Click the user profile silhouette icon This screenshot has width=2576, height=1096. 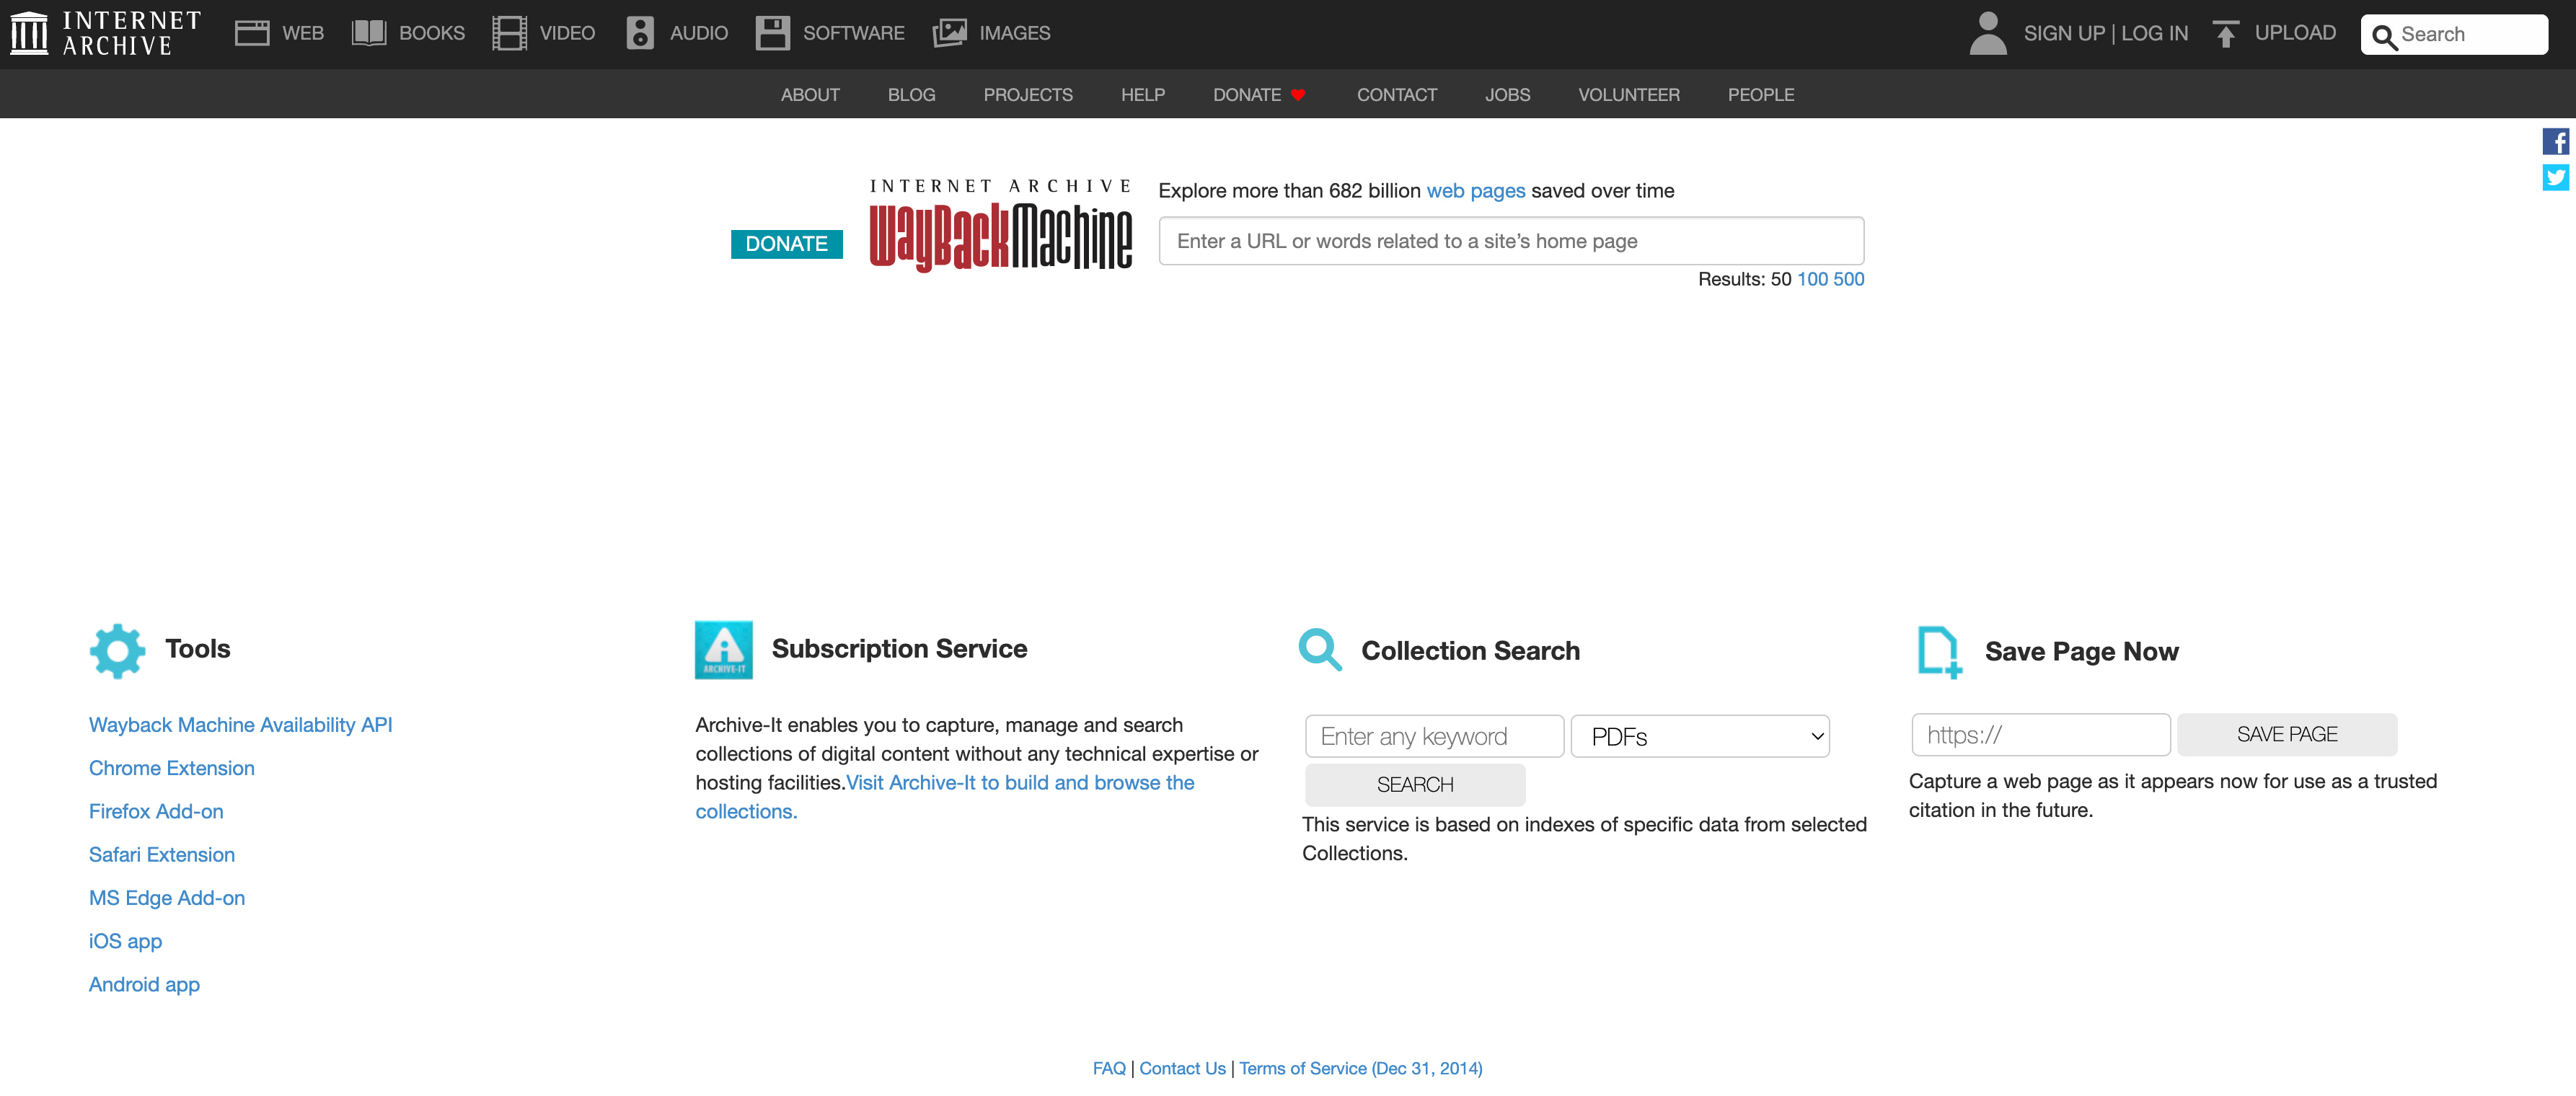click(x=1987, y=32)
